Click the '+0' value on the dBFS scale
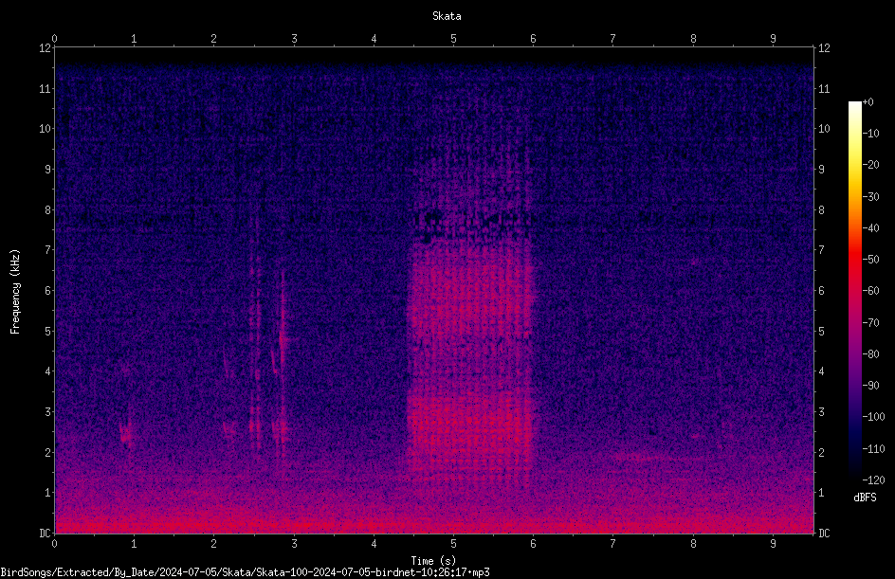Viewport: 895px width, 579px height. [x=868, y=102]
